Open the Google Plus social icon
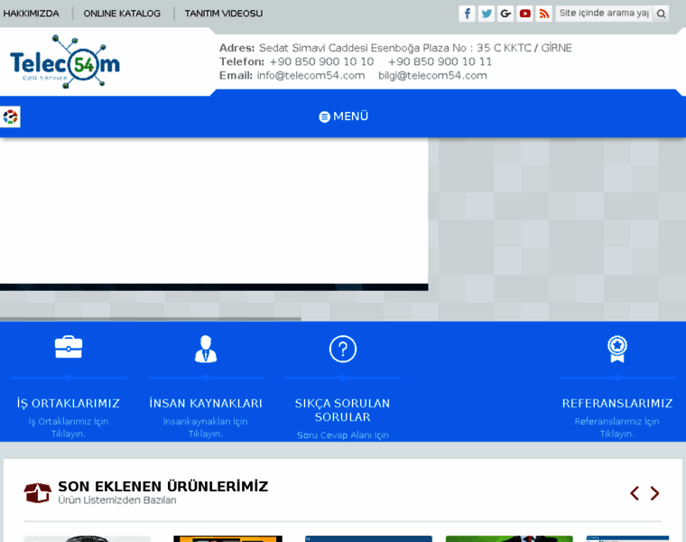 505,14
